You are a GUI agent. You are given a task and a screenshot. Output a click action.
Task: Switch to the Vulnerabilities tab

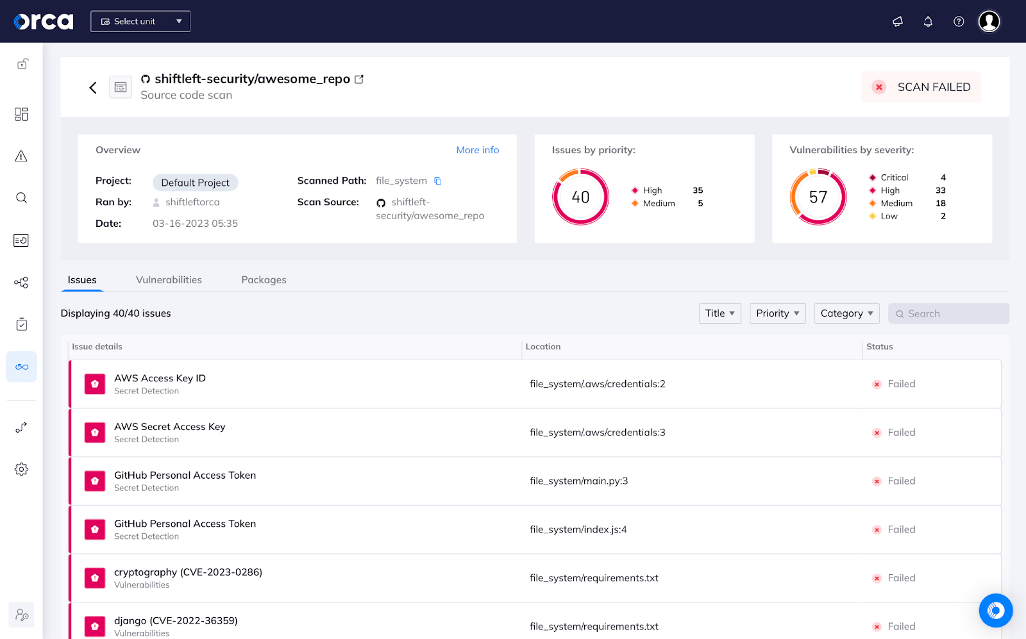click(169, 280)
